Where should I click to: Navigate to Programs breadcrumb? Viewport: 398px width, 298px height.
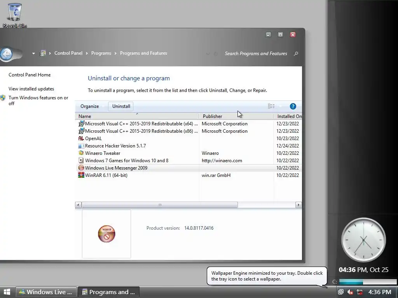(x=101, y=53)
